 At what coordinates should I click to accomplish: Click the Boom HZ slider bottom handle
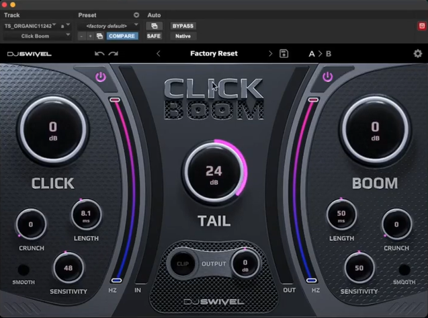312,280
